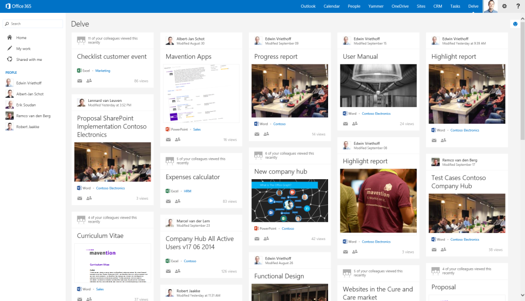Open the Sales link on Mavention Apps card
This screenshot has width=525, height=301.
(197, 129)
